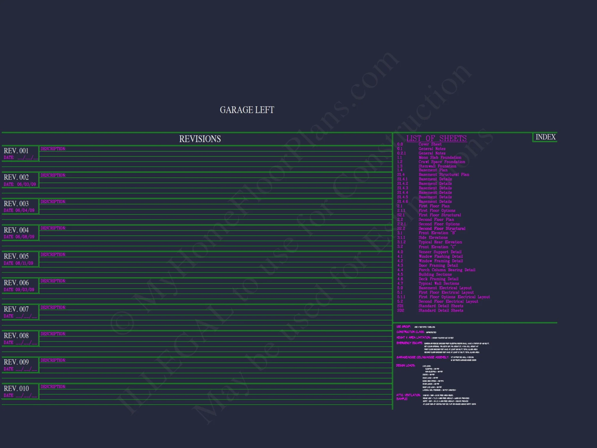
Task: Select REV. 004 date 06/08/09
Action: coord(25,237)
